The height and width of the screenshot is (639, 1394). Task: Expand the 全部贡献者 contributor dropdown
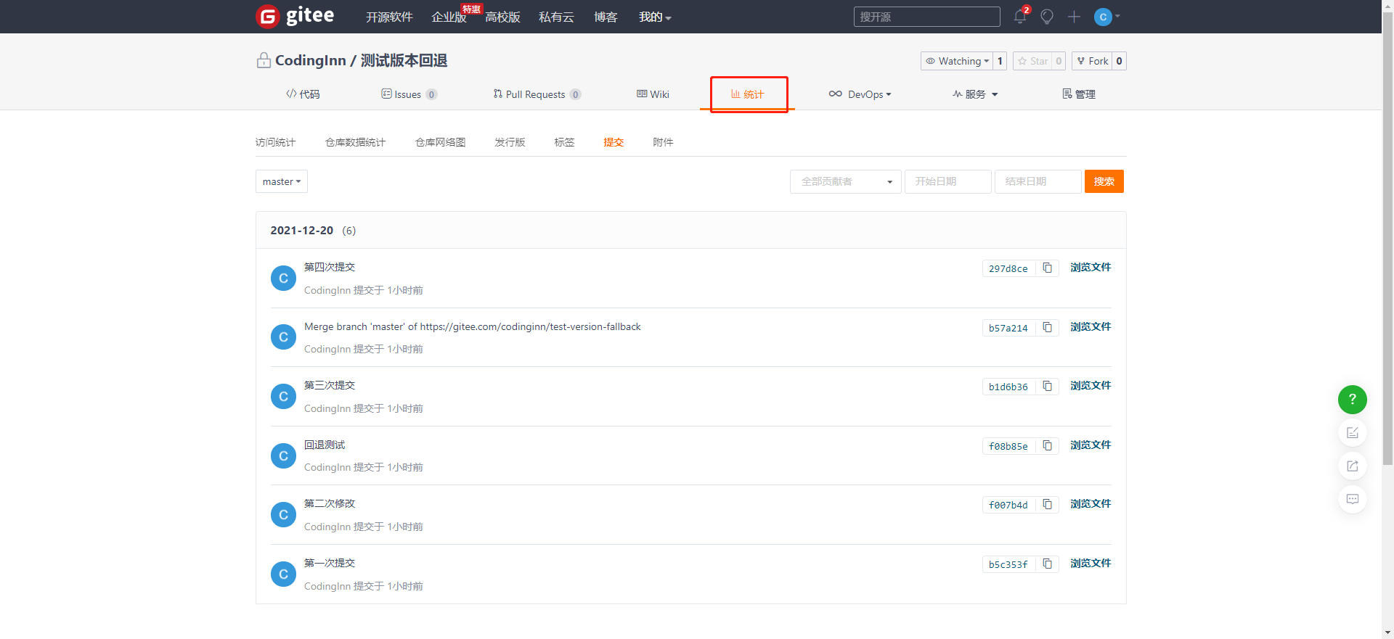[x=846, y=181]
